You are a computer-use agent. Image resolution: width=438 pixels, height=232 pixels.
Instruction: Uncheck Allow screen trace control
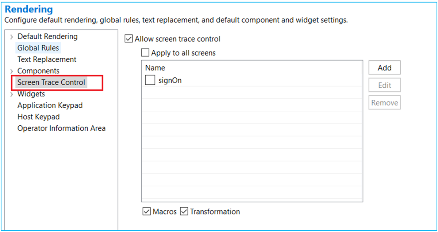click(x=128, y=39)
